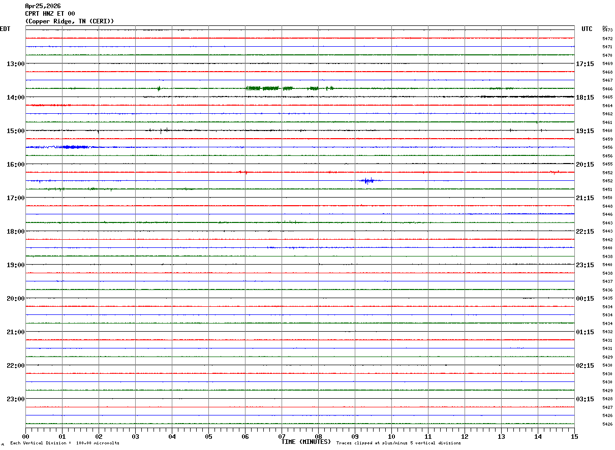The height and width of the screenshot is (450, 615).
Task: Click minute tick label '03' on time axis
Action: pyautogui.click(x=135, y=437)
